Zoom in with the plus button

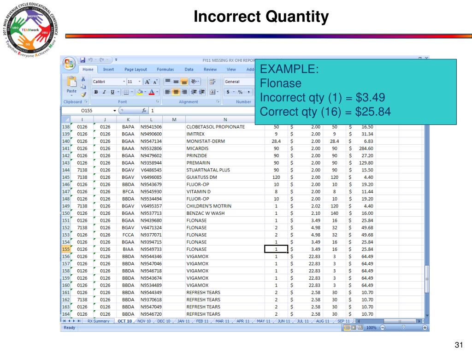pos(425,328)
